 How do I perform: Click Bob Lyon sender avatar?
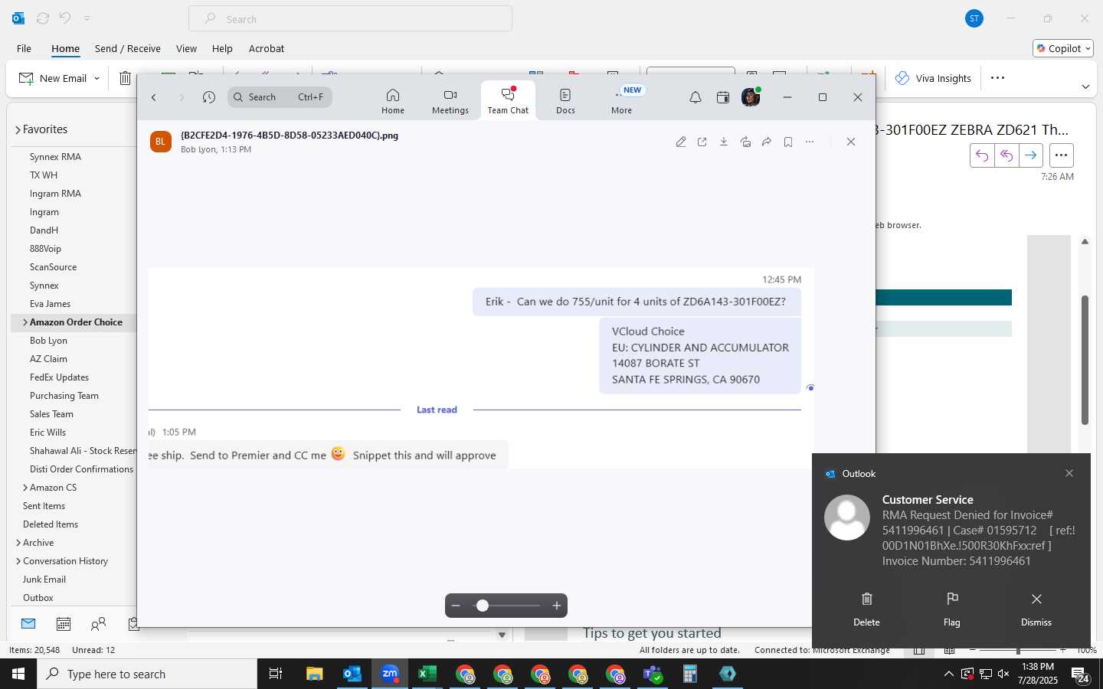pyautogui.click(x=161, y=142)
